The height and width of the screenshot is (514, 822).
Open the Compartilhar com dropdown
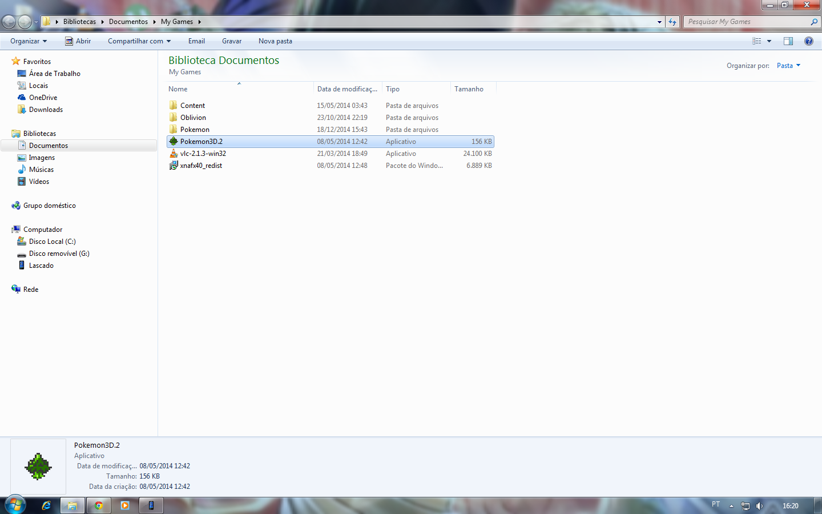[139, 41]
